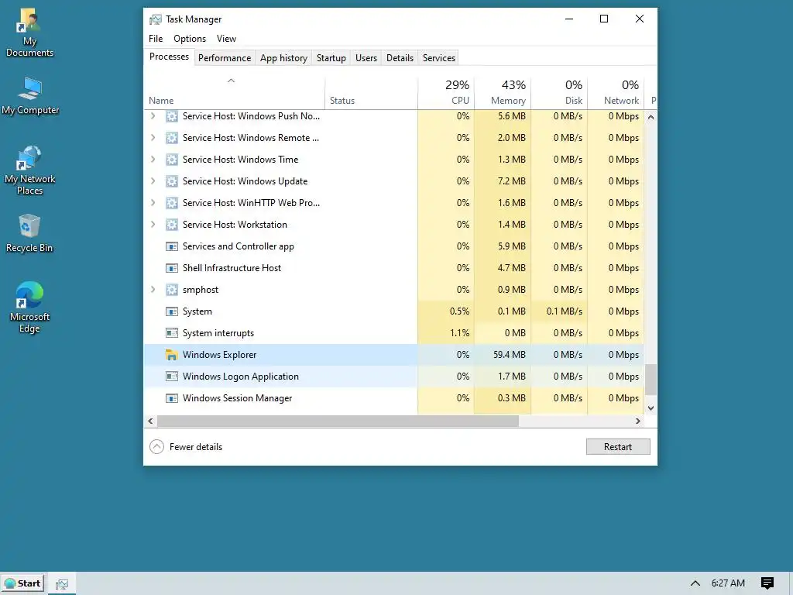This screenshot has width=793, height=595.
Task: Click the smphost gear icon
Action: 172,290
